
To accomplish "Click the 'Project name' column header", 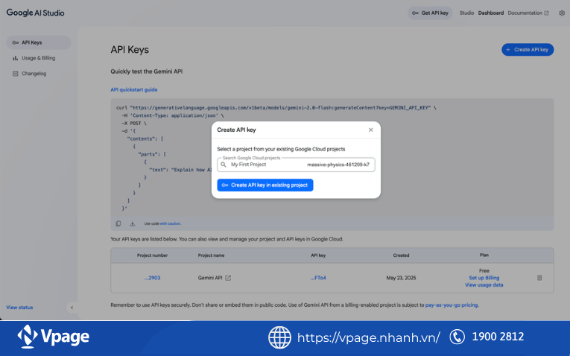I will coord(211,255).
